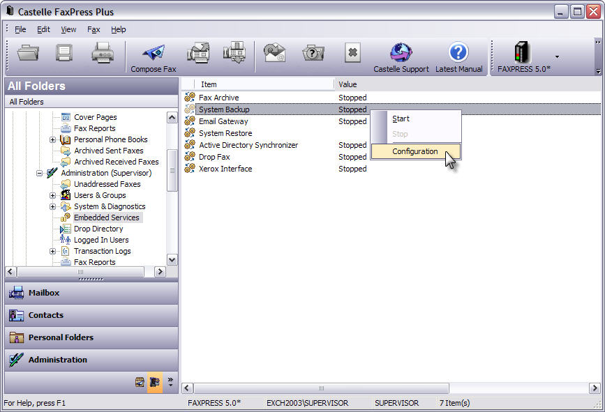Open the Fax menu in the menu bar
Screen dimensions: 605x412
(94, 29)
